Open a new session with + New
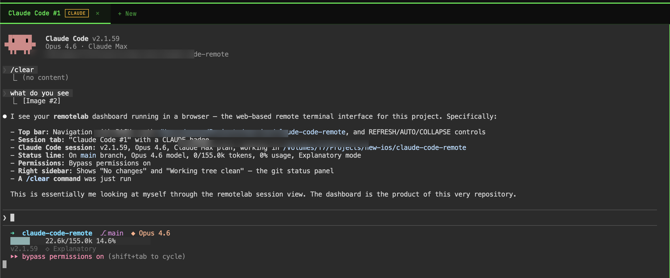The height and width of the screenshot is (278, 670). (x=127, y=14)
